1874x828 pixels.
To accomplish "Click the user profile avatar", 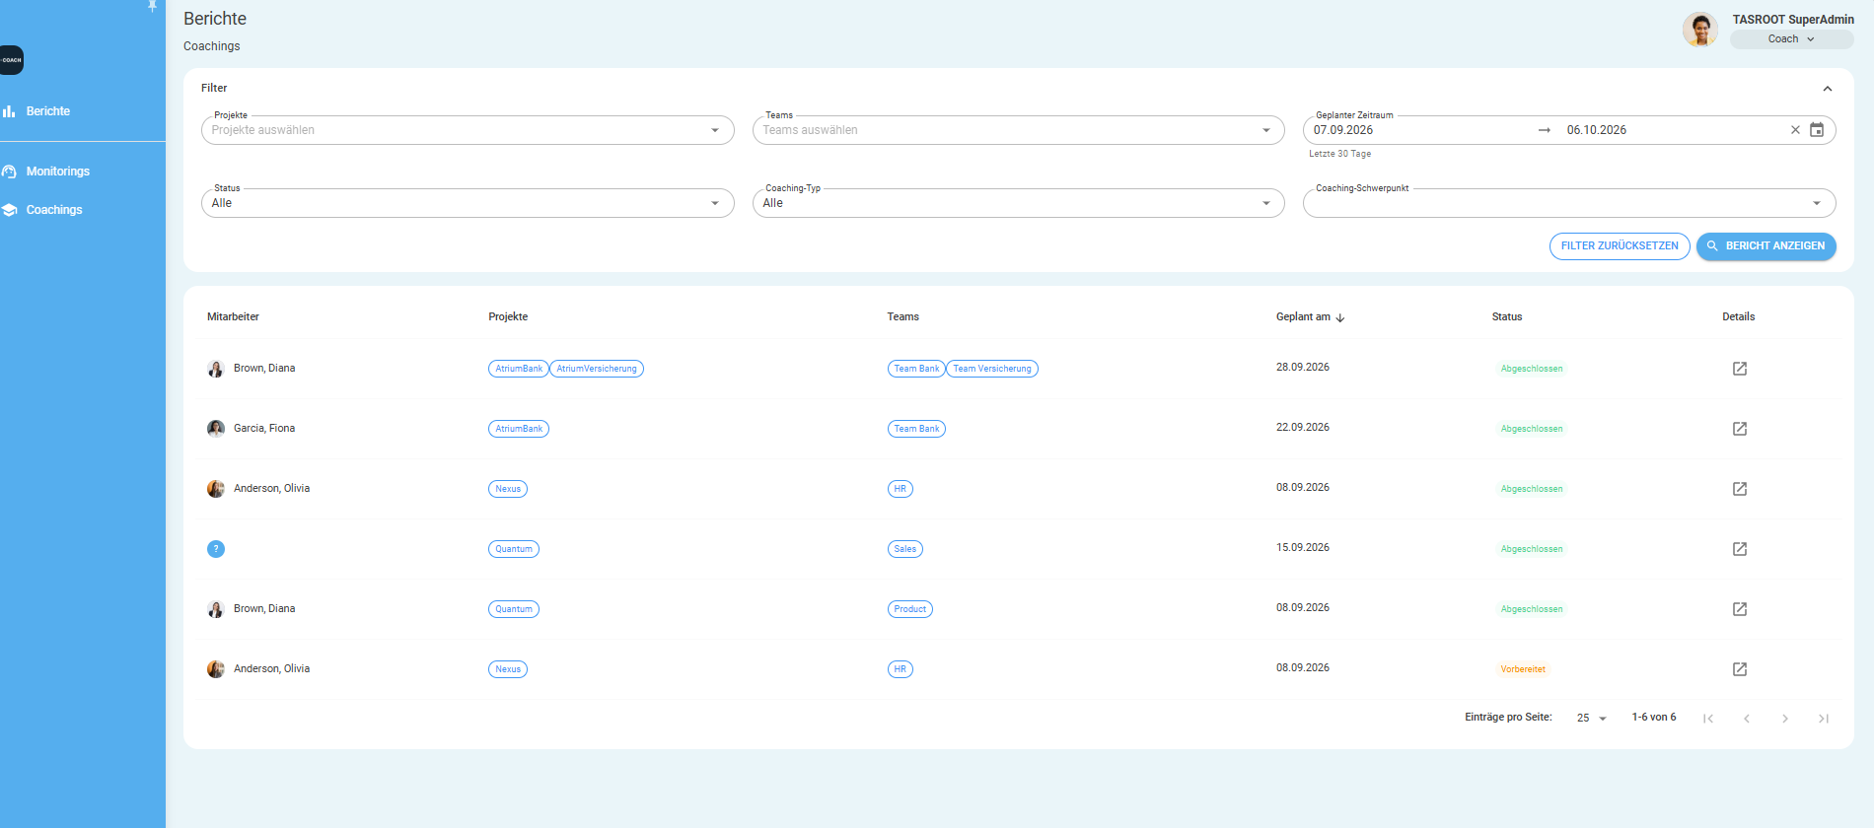I will [x=1700, y=30].
